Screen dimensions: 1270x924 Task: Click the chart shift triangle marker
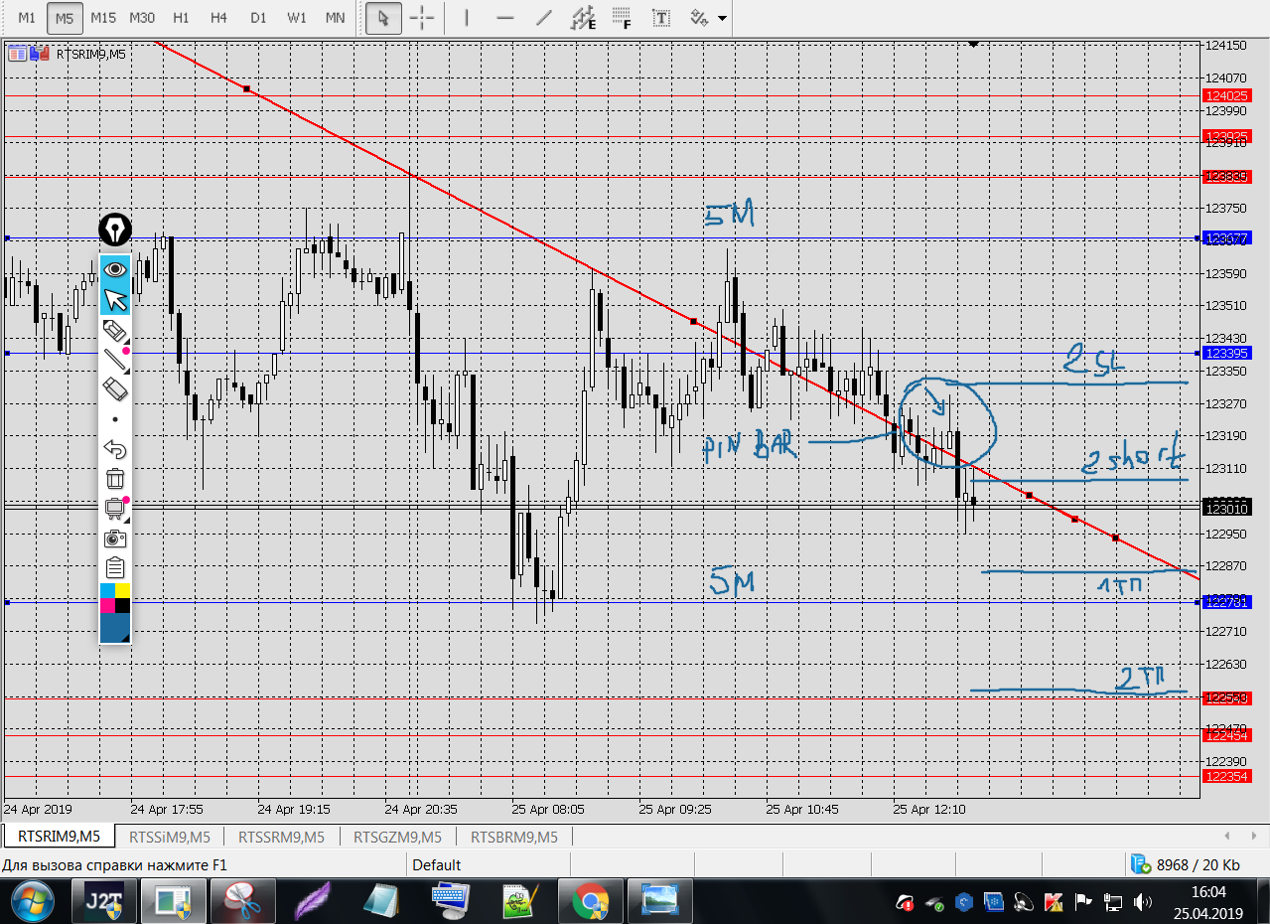[x=974, y=44]
